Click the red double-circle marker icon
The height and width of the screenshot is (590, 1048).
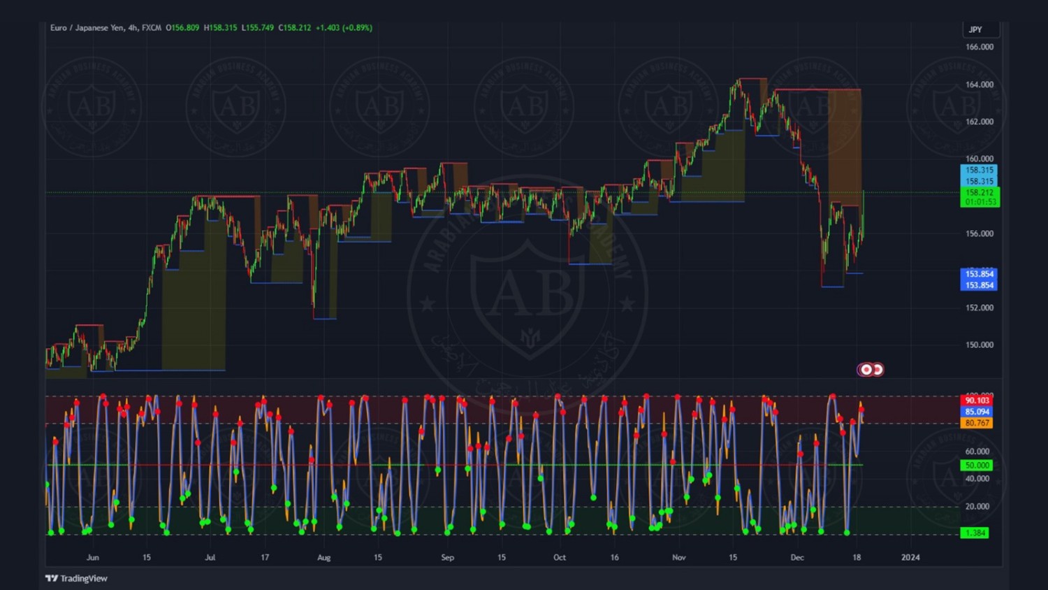[871, 369]
